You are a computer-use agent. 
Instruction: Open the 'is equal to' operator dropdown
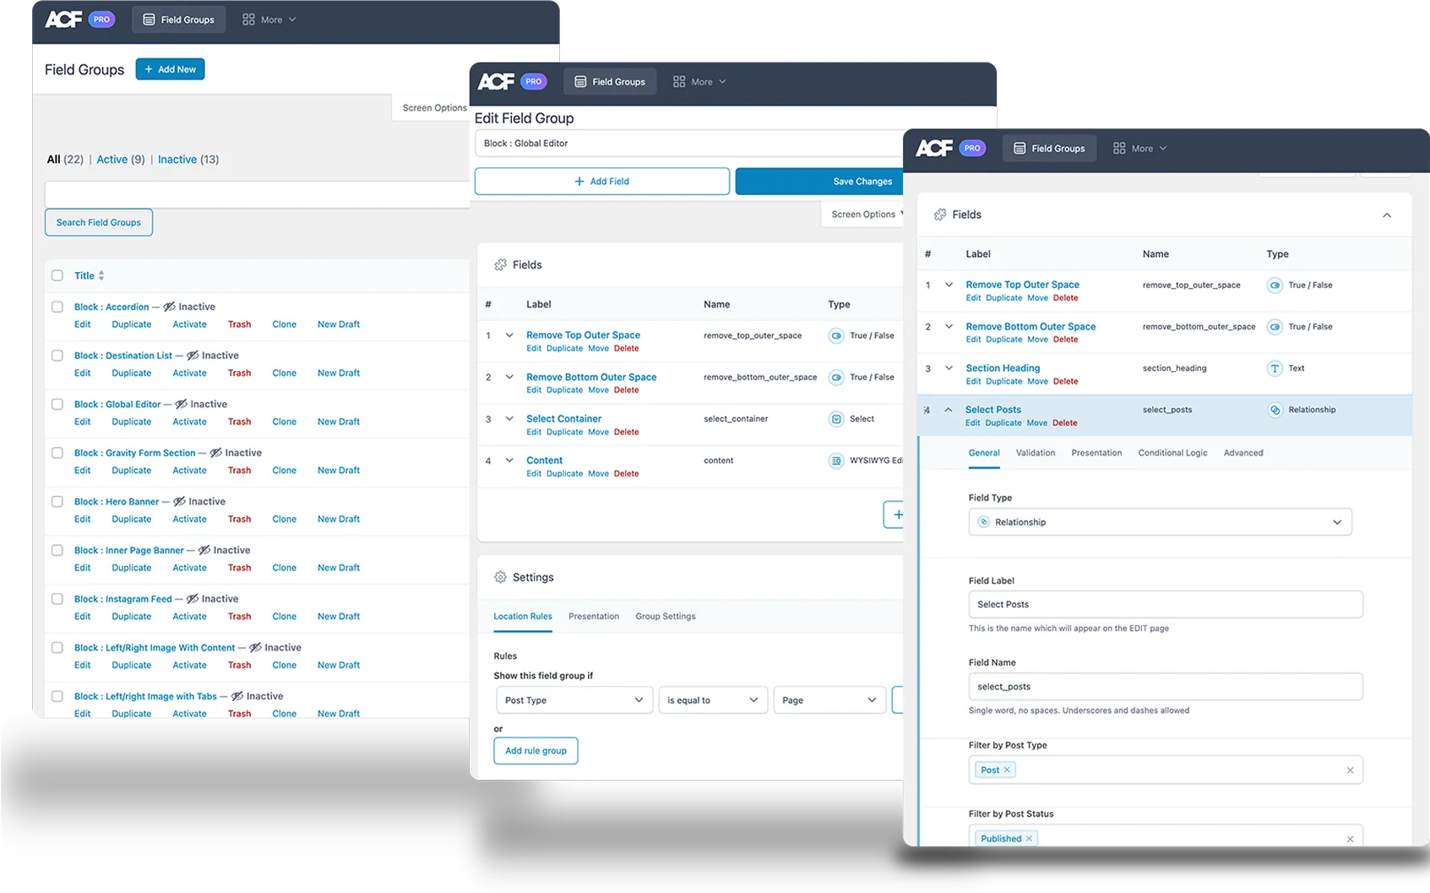click(x=713, y=700)
